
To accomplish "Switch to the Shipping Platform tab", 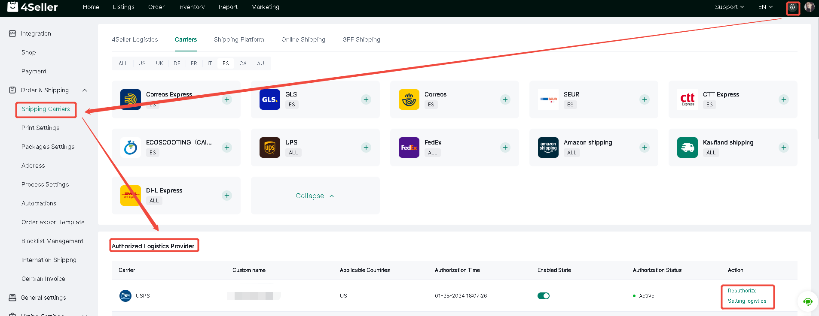I will [239, 39].
